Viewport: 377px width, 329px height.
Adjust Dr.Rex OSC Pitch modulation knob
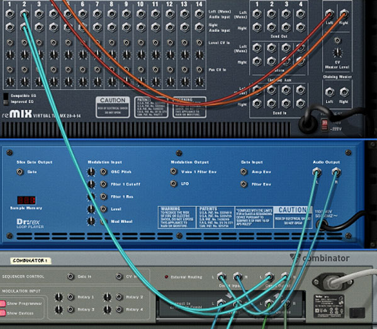(x=91, y=172)
